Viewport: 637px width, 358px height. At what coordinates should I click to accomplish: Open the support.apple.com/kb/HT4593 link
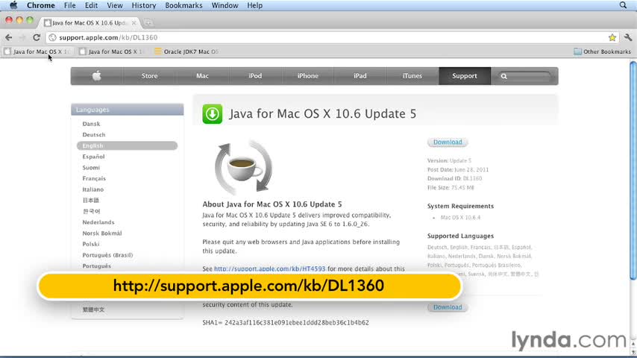point(269,268)
